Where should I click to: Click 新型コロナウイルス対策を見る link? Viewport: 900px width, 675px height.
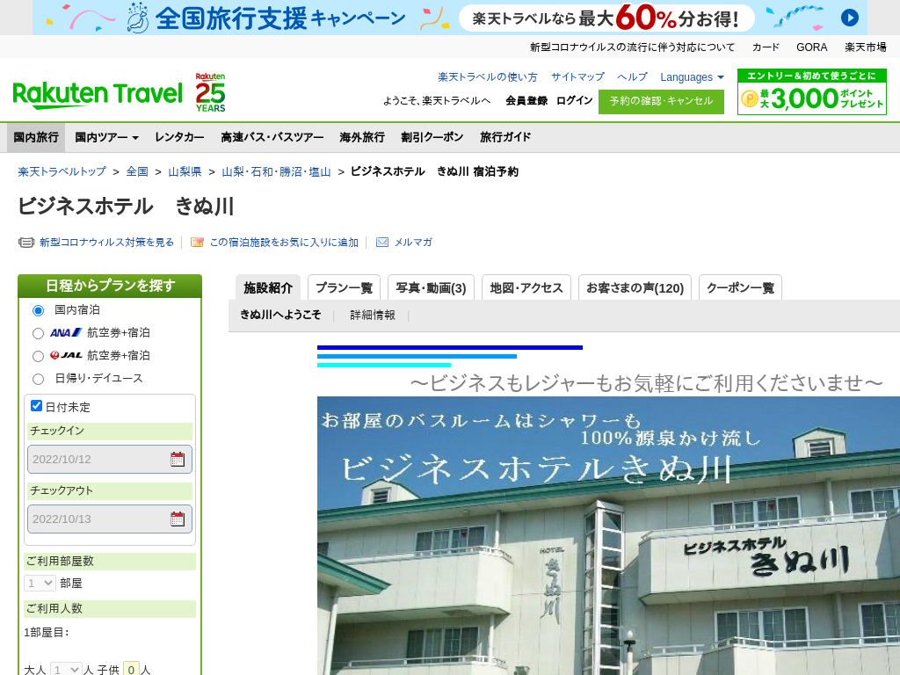click(x=106, y=243)
